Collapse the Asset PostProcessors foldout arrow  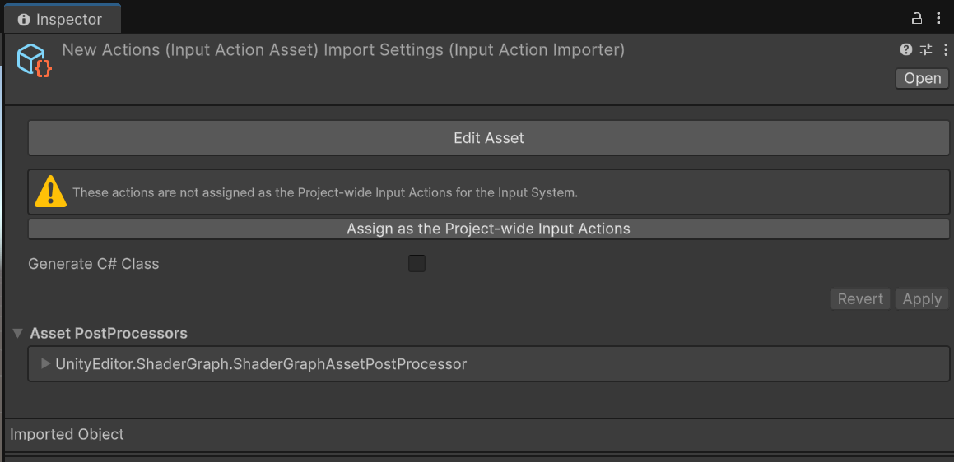[17, 334]
